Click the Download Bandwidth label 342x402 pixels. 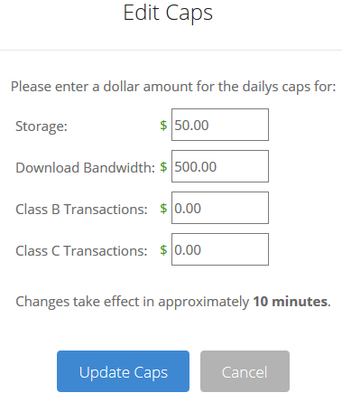pos(85,167)
